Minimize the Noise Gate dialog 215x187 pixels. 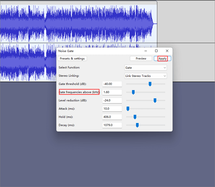[x=146, y=51]
